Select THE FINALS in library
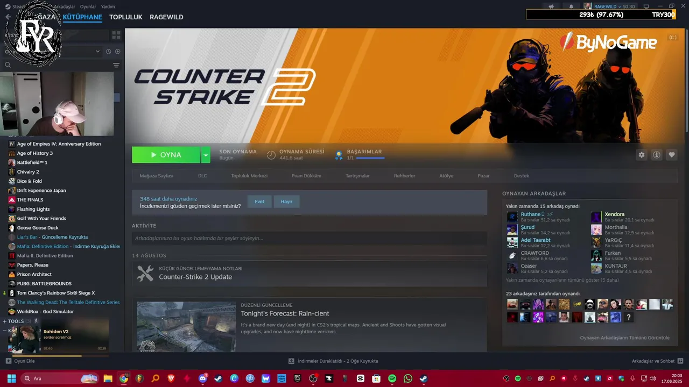The height and width of the screenshot is (387, 689). point(30,199)
